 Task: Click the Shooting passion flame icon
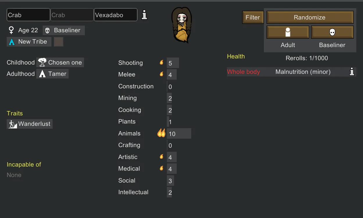(162, 62)
